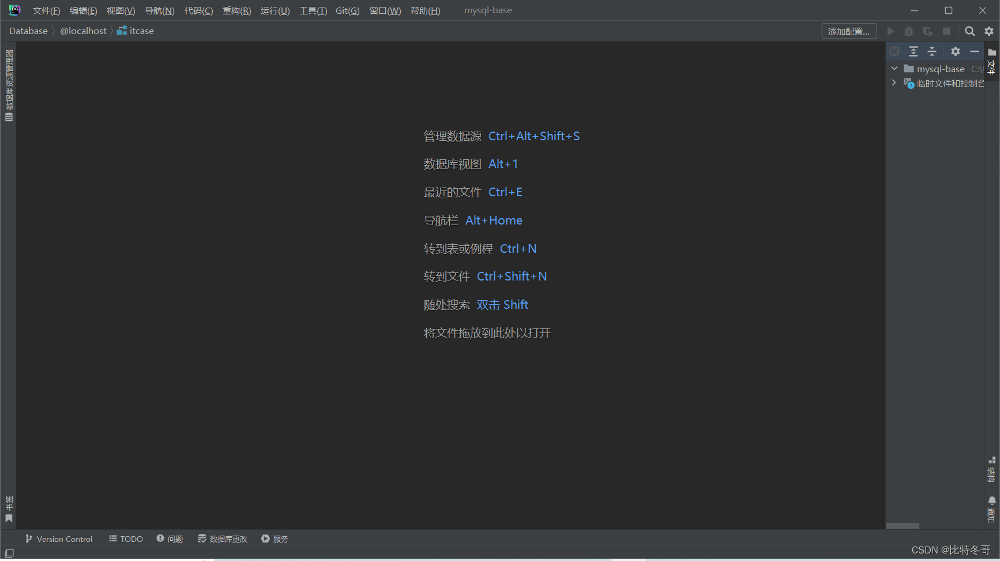This screenshot has width=1000, height=561.
Task: Click the 管理数据源 Ctrl+Alt+Shift+S hint
Action: coord(502,136)
